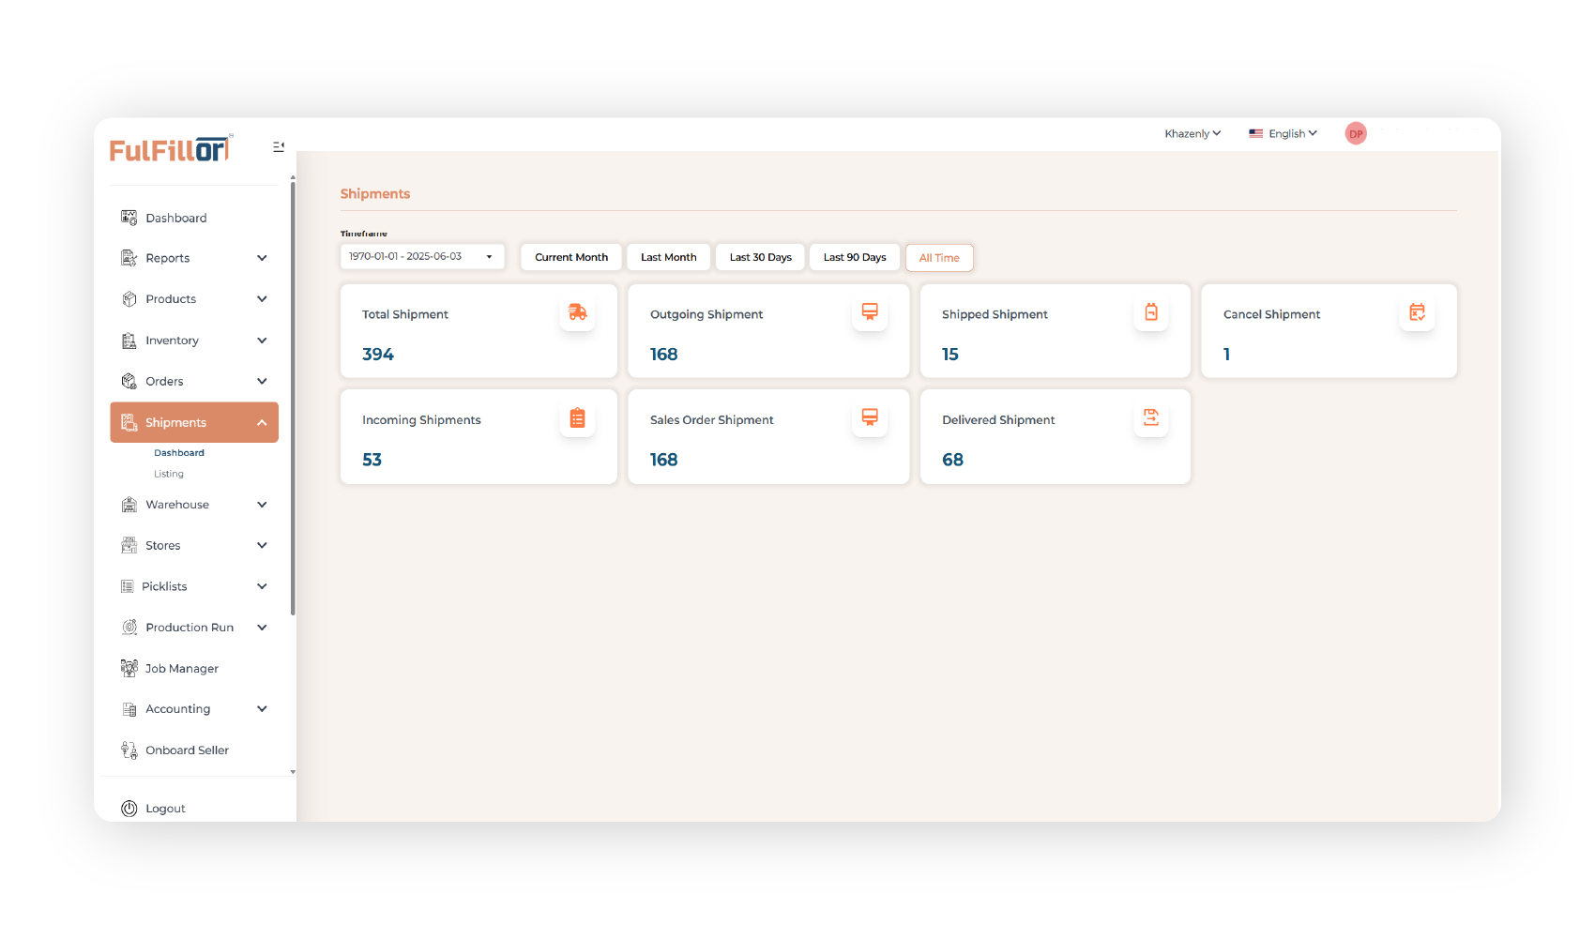Click the US flag language icon
Screen dimensions: 1595x939
coord(1255,134)
